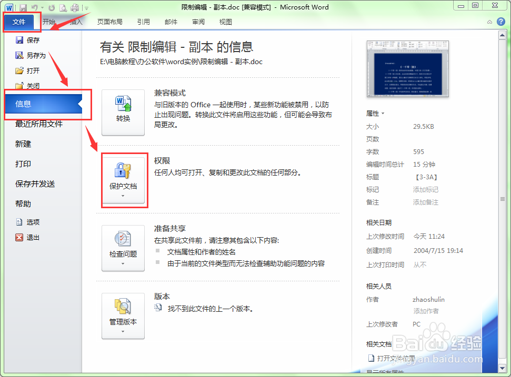The image size is (511, 377).
Task: Click the scrollbar down arrow
Action: tap(502, 368)
